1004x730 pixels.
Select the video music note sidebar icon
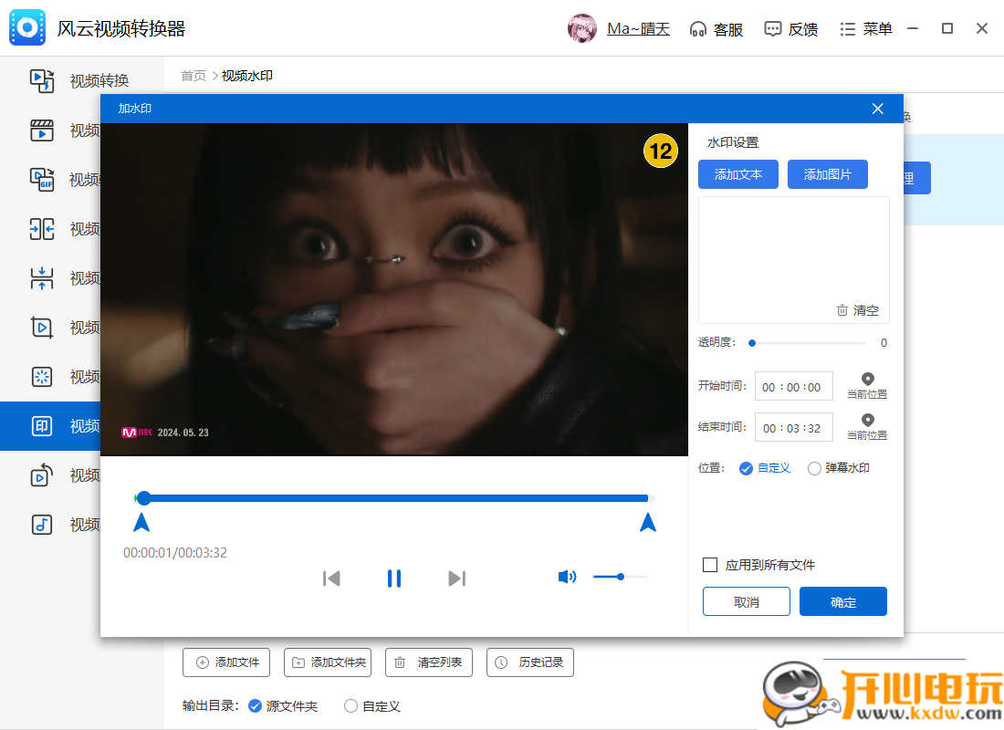(x=42, y=525)
